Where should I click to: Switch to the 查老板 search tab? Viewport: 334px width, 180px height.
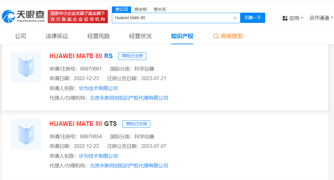(x=140, y=9)
